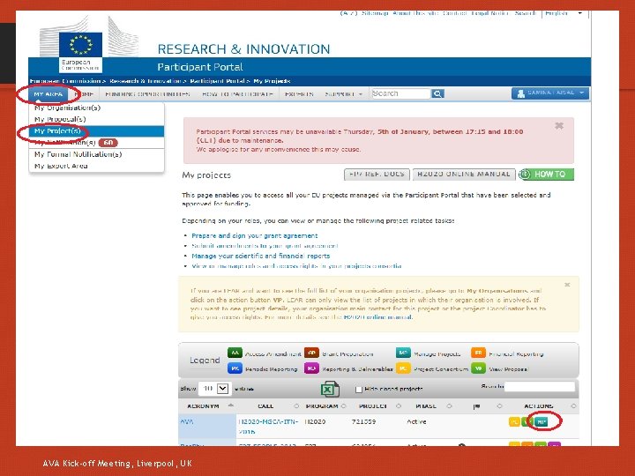Viewport: 635px width, 476px height.
Task: Sort table by PHASE column
Action: [x=449, y=406]
